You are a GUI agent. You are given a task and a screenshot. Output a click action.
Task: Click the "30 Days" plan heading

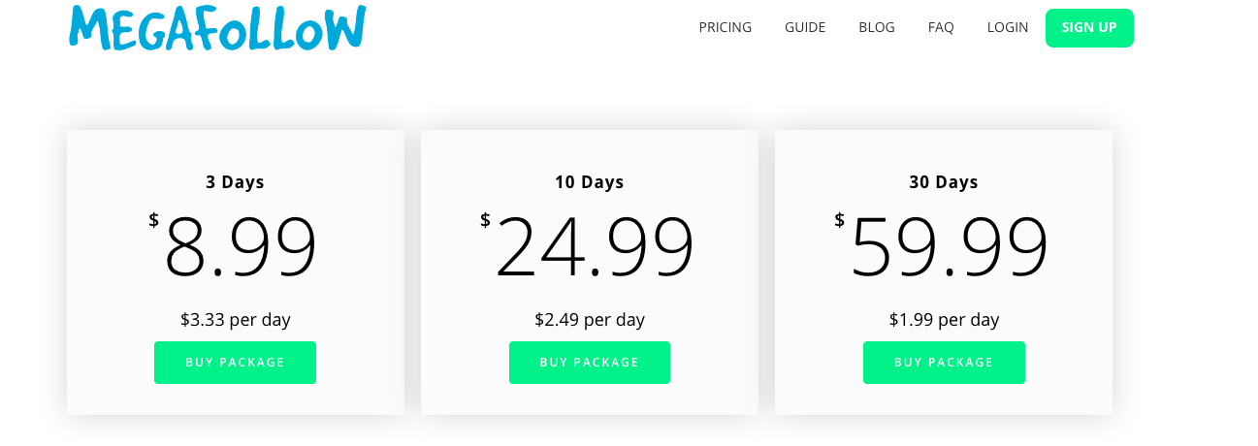click(944, 182)
